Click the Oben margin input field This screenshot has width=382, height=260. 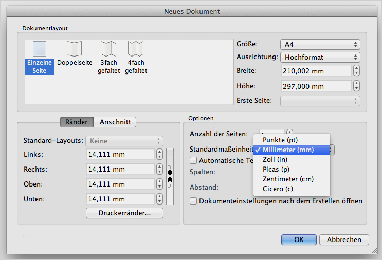[x=120, y=184]
